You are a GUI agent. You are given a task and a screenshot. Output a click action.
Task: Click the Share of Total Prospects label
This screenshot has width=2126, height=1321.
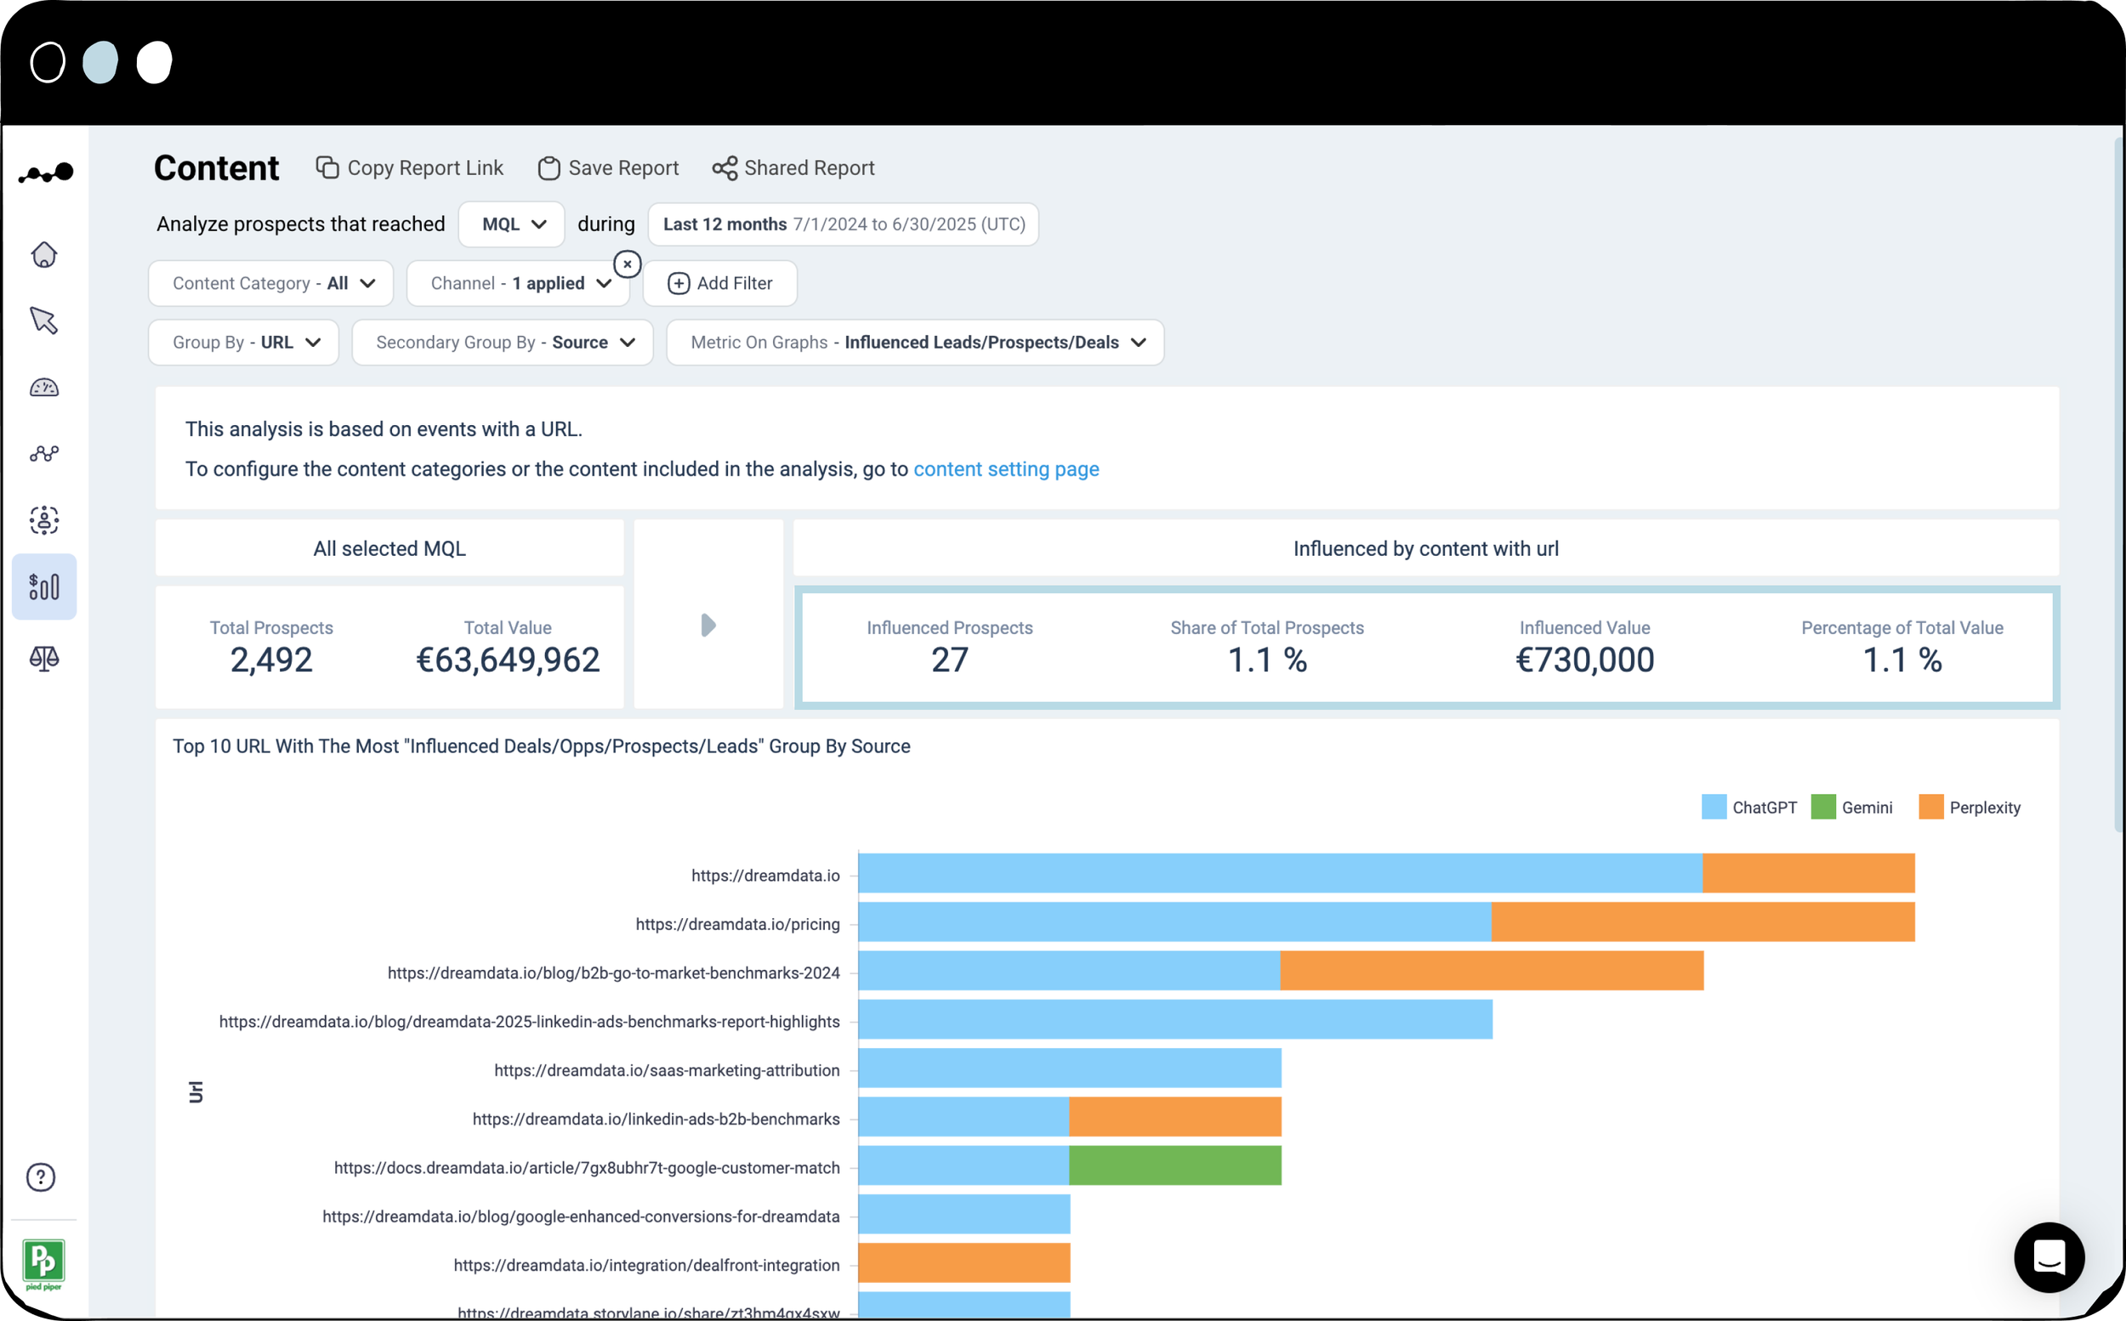pos(1267,628)
